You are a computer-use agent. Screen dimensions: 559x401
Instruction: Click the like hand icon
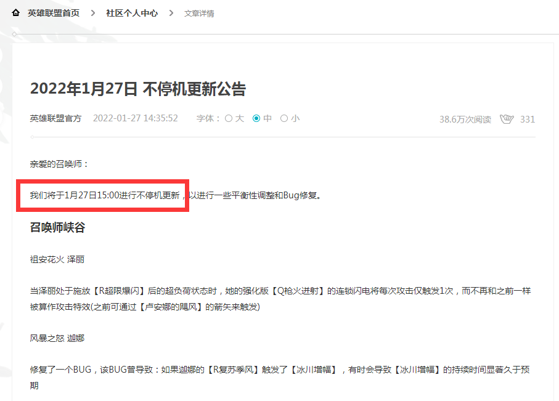click(507, 119)
